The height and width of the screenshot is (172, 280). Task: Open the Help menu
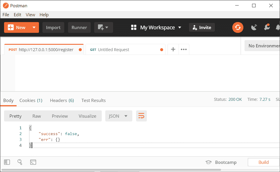point(44,15)
